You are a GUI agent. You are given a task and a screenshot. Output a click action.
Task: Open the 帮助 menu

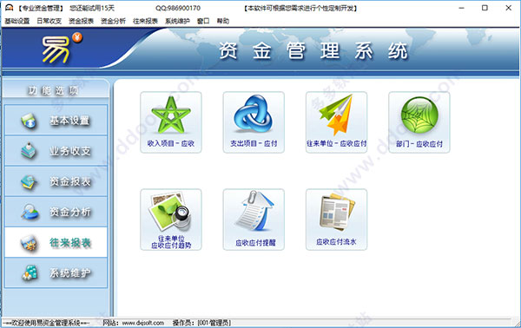223,21
